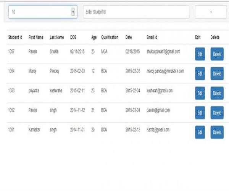Image resolution: width=229 pixels, height=191 pixels.
Task: Click the Qualification column header
Action: click(110, 37)
